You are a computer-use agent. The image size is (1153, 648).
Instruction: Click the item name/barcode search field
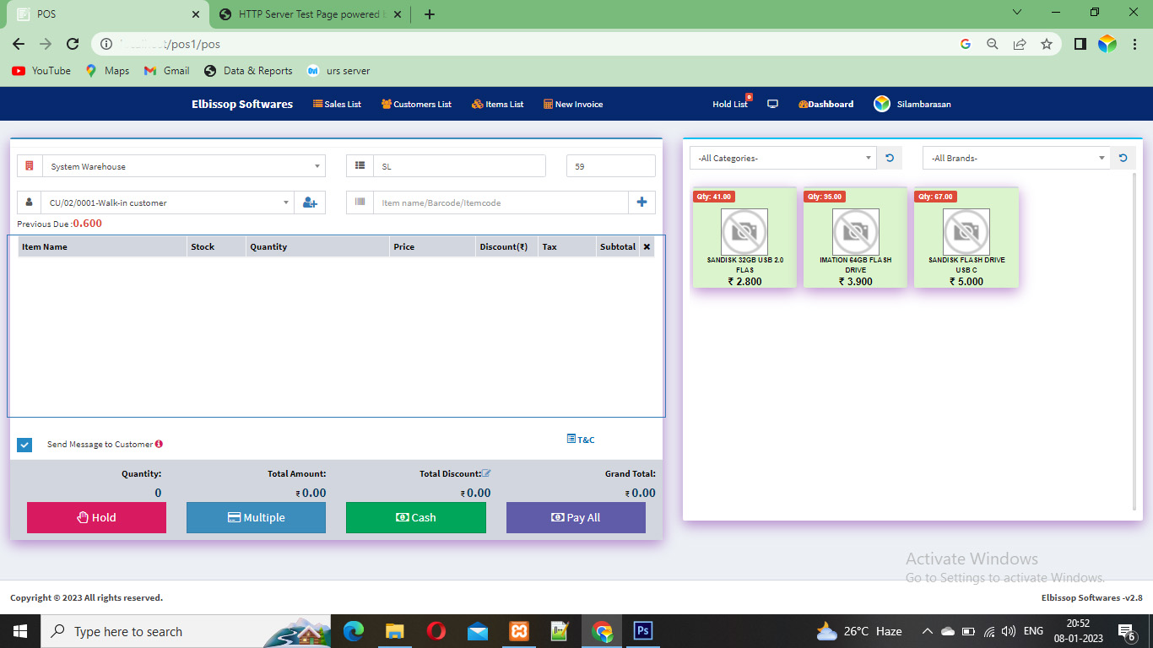501,202
